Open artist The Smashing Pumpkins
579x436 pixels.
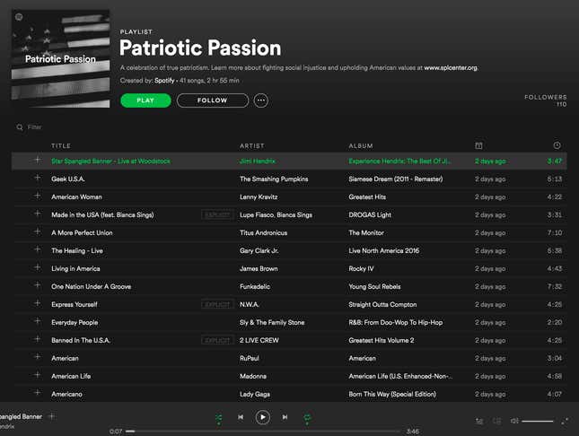click(x=274, y=179)
